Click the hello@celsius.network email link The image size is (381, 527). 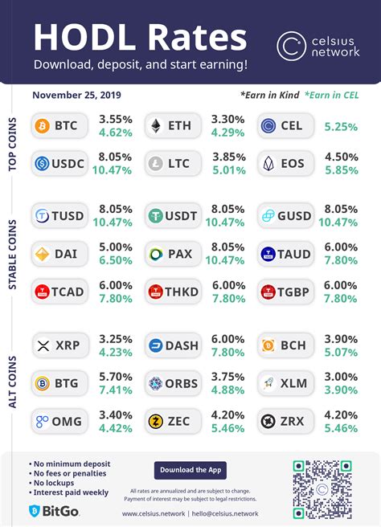[225, 514]
